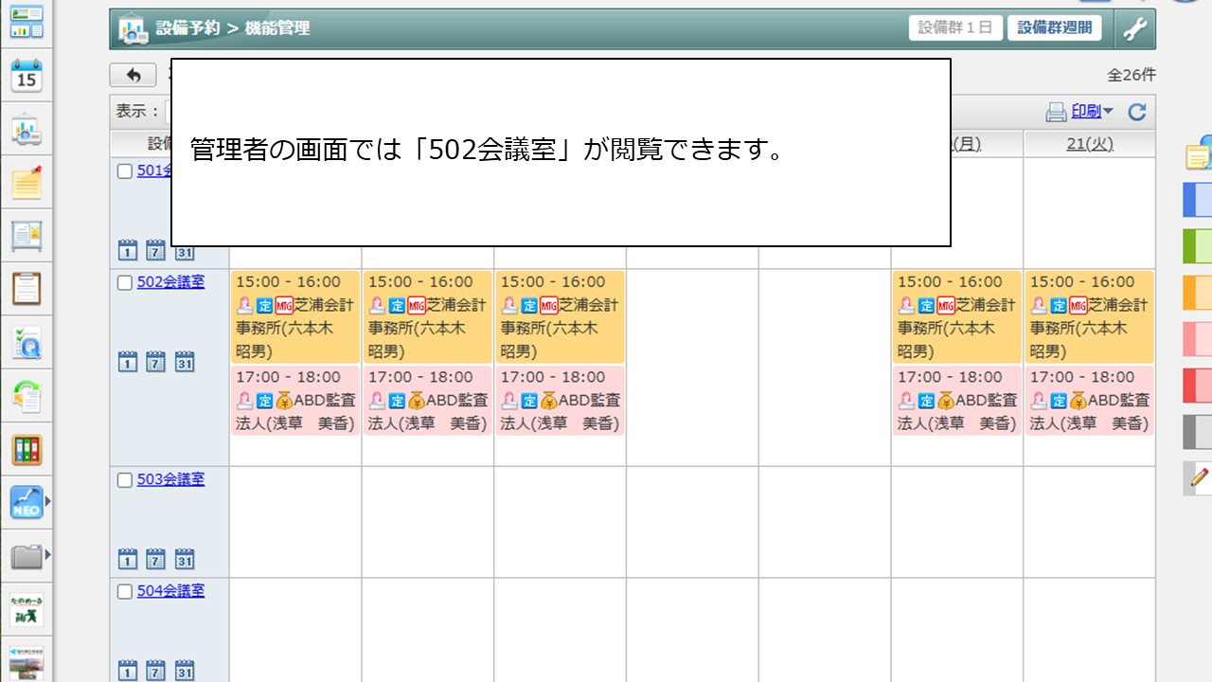The image size is (1212, 682).
Task: Switch to 設備群週間 view
Action: tap(1055, 27)
